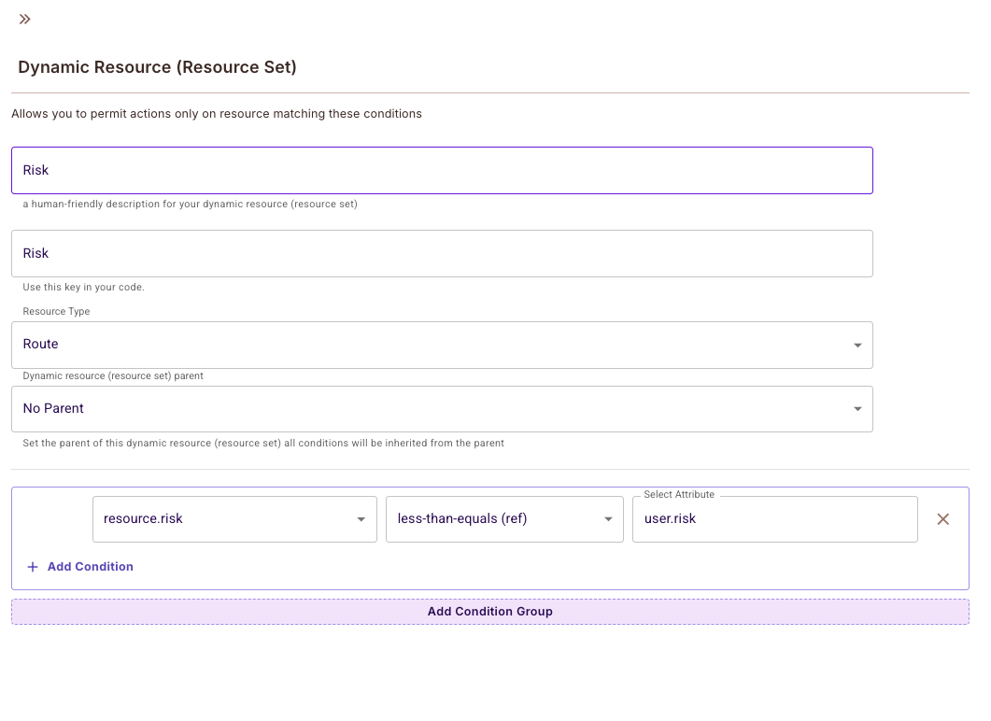Click the caret on the resource.risk selector
Screen dimensions: 991x721
[362, 518]
